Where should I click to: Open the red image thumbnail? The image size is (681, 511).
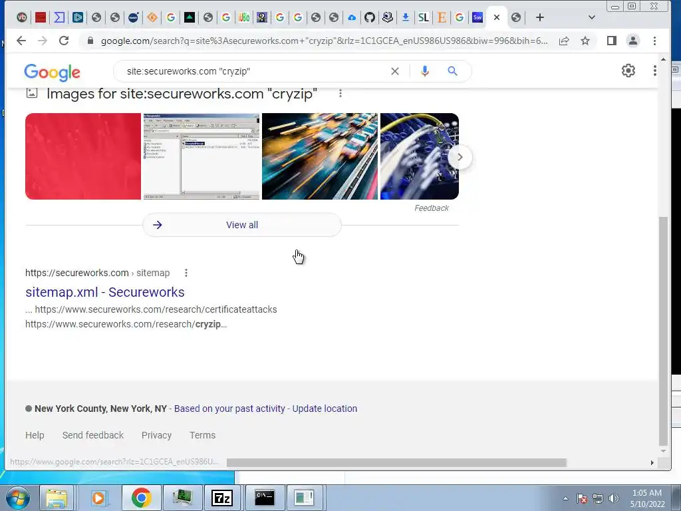pyautogui.click(x=83, y=156)
